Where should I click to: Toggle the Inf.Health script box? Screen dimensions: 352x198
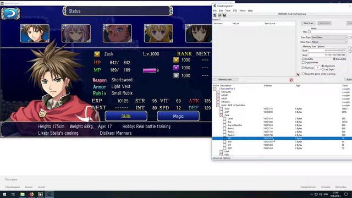click(218, 92)
